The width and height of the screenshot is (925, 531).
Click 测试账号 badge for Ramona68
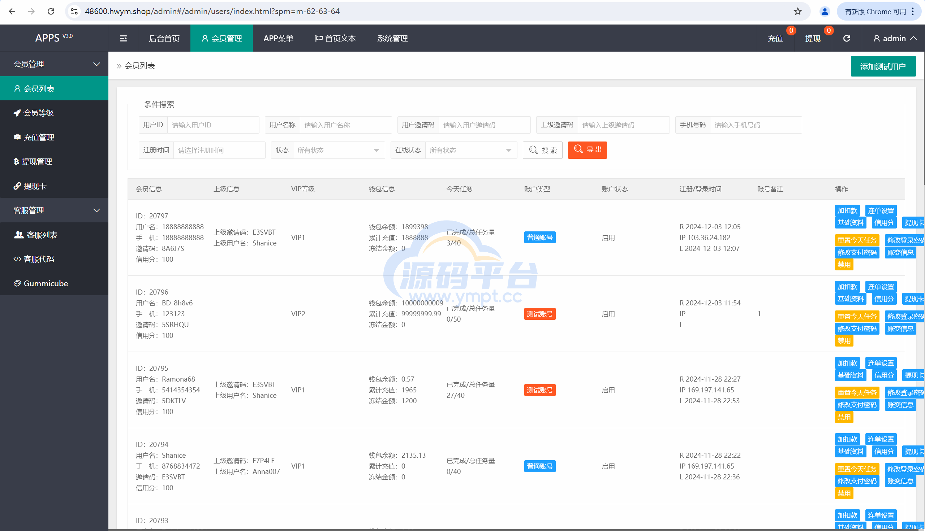539,390
